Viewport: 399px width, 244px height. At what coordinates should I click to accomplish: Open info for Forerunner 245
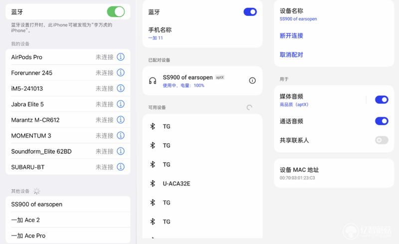click(x=121, y=72)
